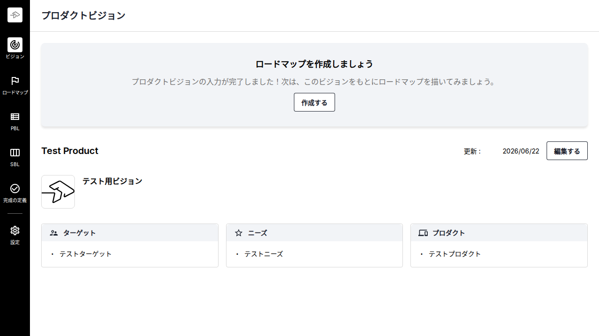This screenshot has height=336, width=599.
Task: Open the SBL board icon
Action: tap(15, 153)
